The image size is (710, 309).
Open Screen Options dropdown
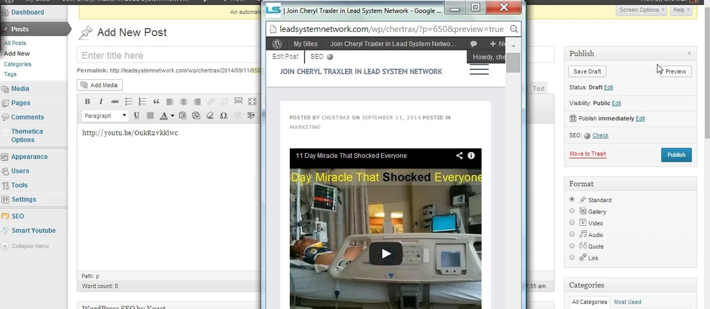point(642,10)
